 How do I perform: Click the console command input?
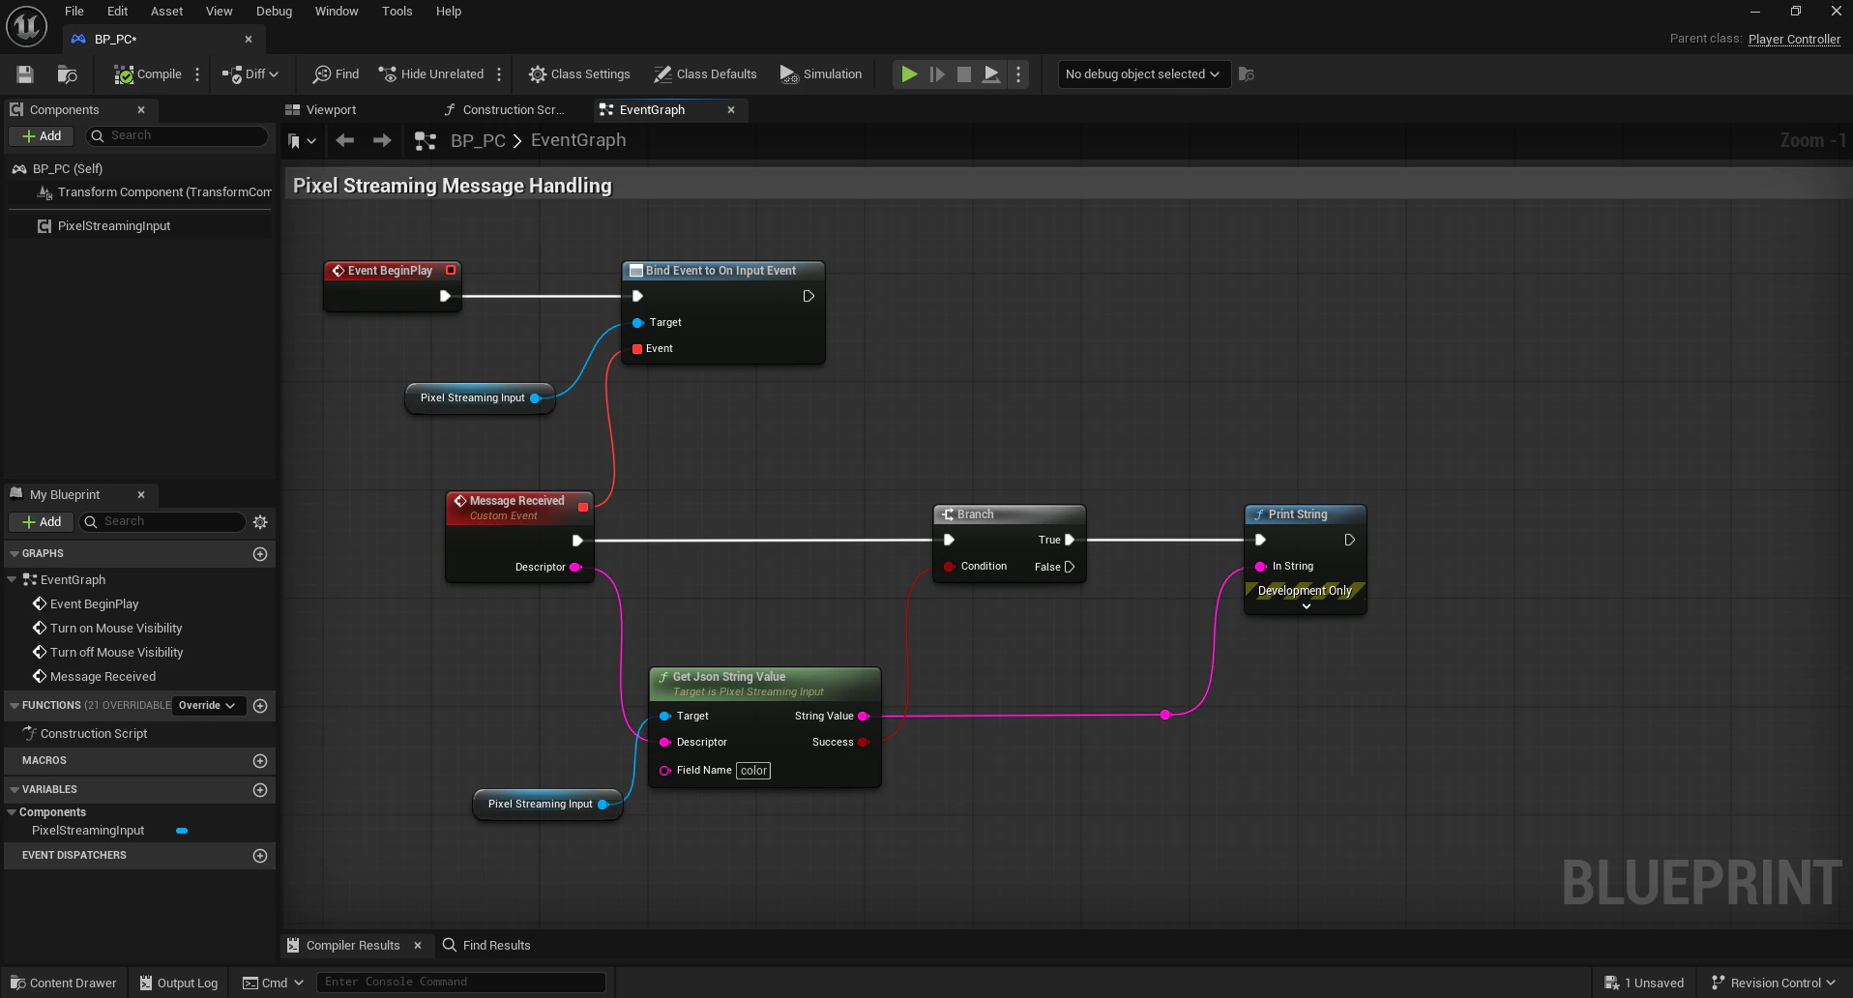pos(461,983)
